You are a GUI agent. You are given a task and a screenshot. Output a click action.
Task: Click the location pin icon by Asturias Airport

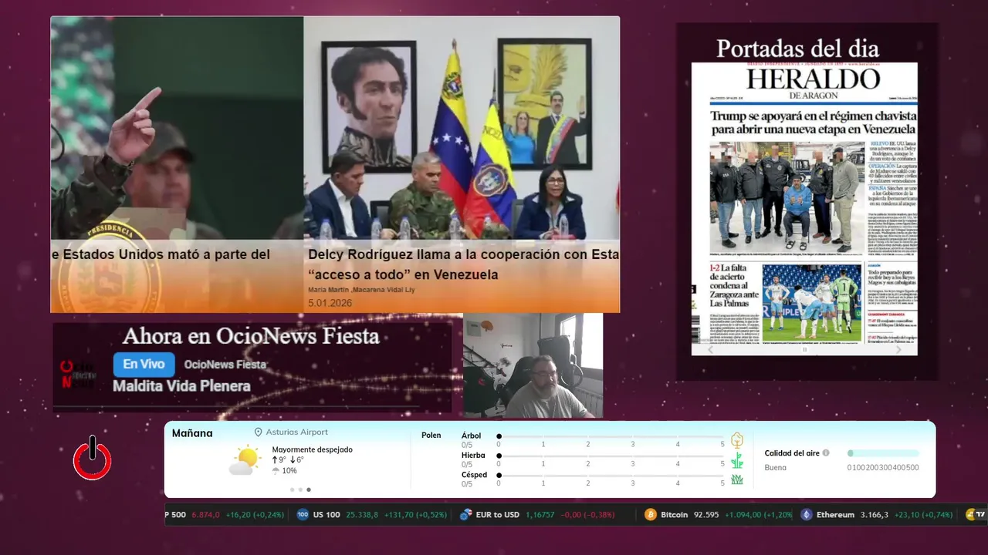pyautogui.click(x=259, y=432)
